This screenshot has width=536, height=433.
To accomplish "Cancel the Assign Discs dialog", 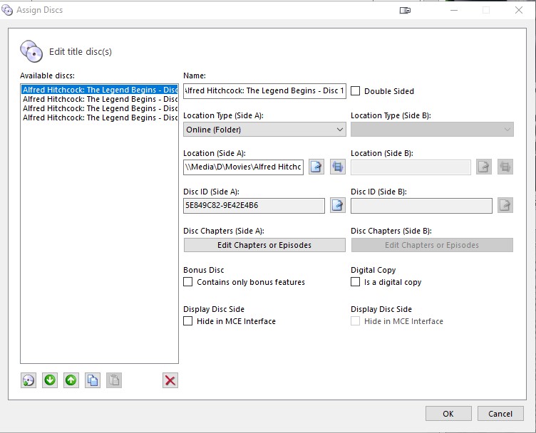I will [500, 414].
